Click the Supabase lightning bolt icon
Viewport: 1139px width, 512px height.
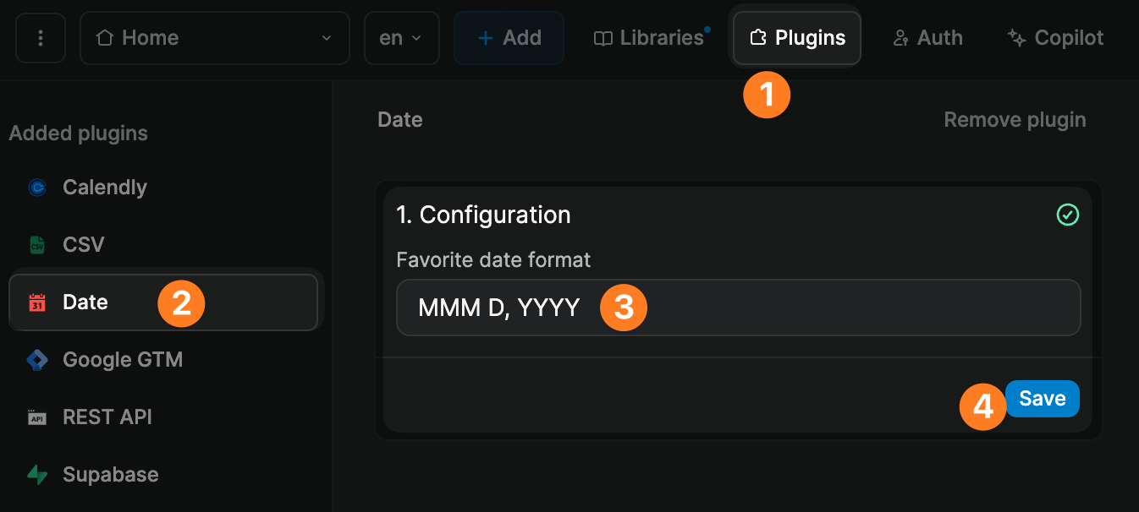(x=37, y=475)
